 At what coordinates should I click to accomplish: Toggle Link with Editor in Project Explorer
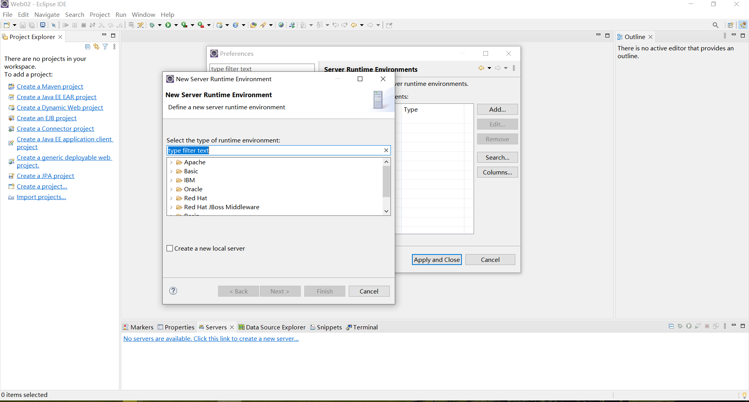click(96, 46)
